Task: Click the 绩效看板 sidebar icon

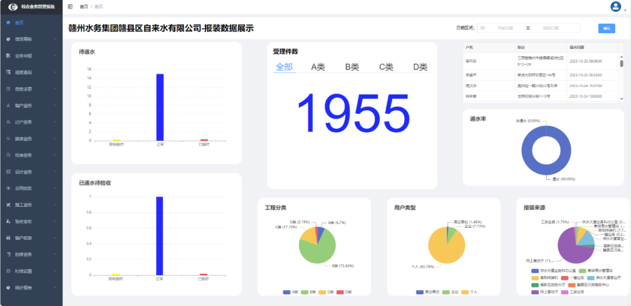Action: pyautogui.click(x=8, y=39)
